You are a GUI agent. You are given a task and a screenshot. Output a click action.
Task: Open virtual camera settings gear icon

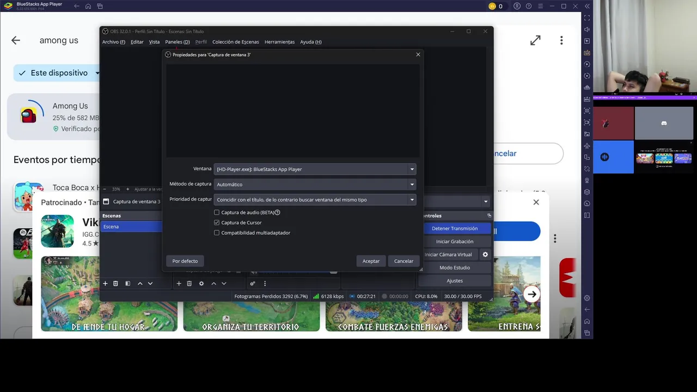click(485, 254)
